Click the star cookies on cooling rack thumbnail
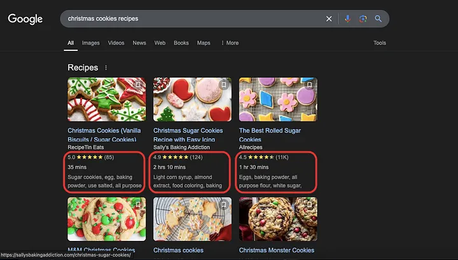 pos(192,219)
